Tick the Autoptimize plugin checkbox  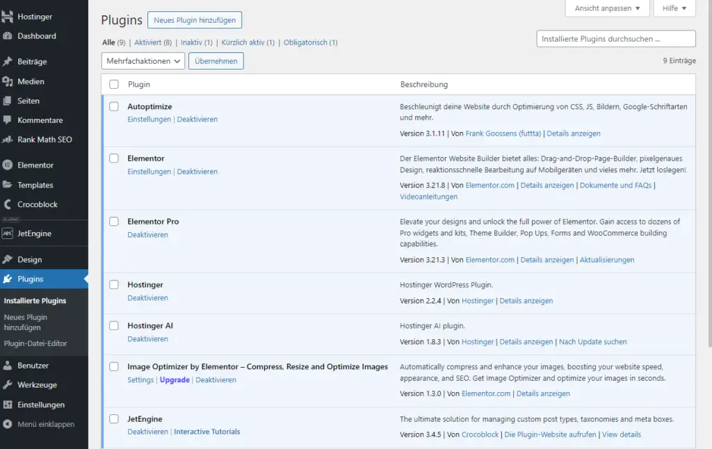point(114,106)
